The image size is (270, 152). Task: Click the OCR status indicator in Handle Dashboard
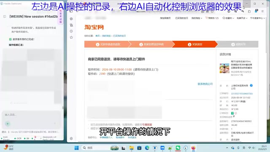(x=18, y=138)
